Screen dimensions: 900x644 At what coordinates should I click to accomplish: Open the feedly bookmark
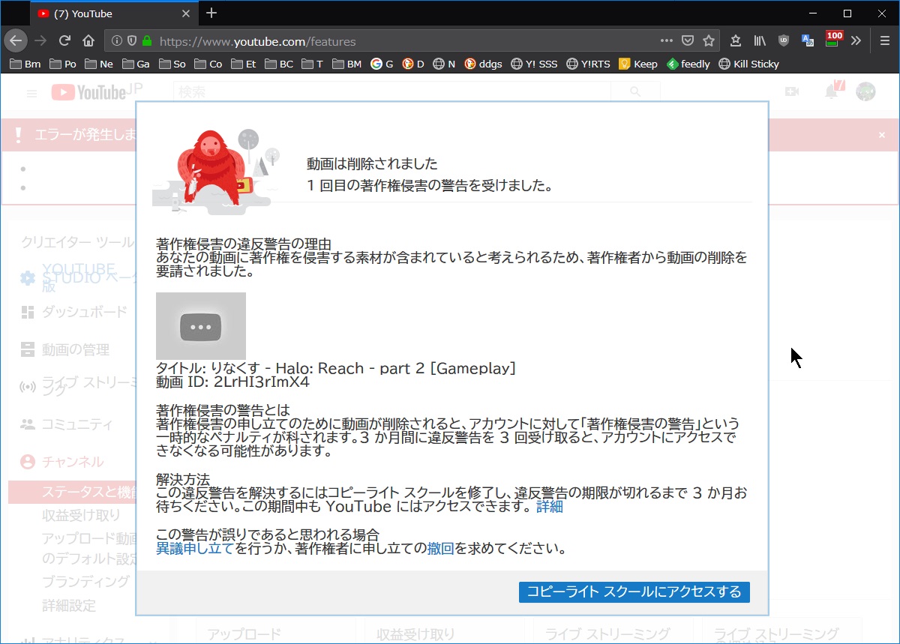click(x=688, y=64)
